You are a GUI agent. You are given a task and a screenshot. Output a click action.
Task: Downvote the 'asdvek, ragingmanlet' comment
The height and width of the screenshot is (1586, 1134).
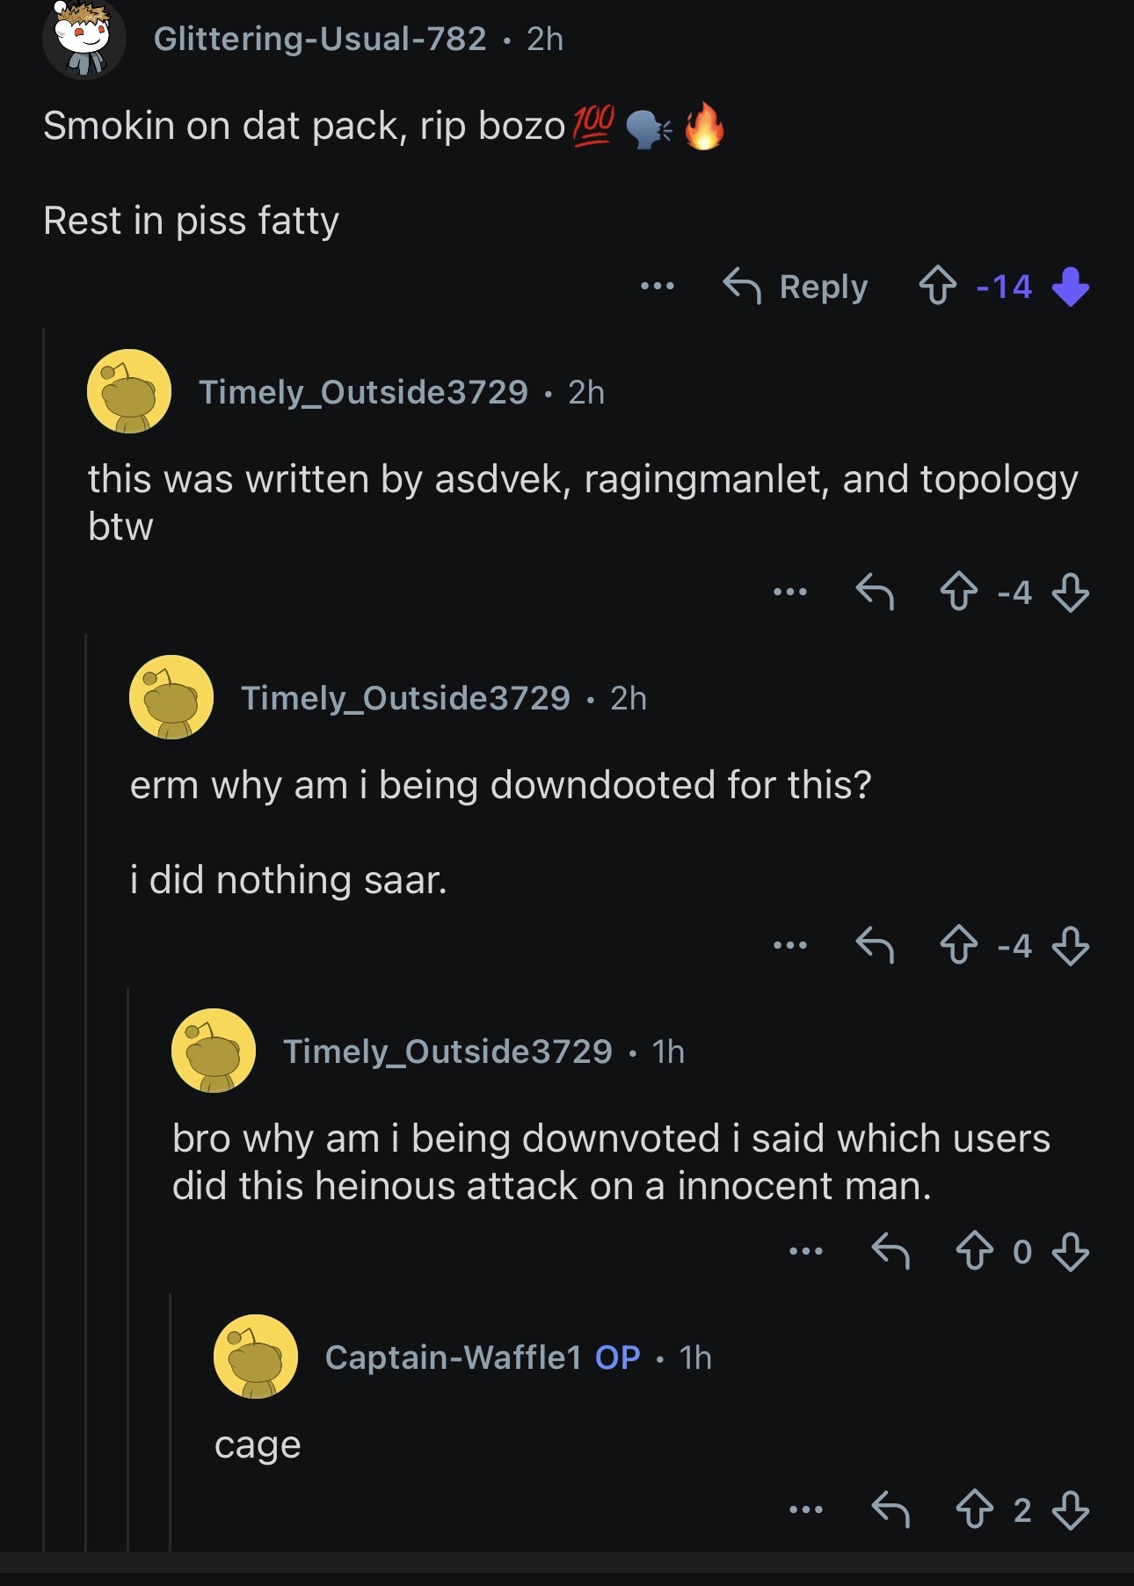[1070, 593]
